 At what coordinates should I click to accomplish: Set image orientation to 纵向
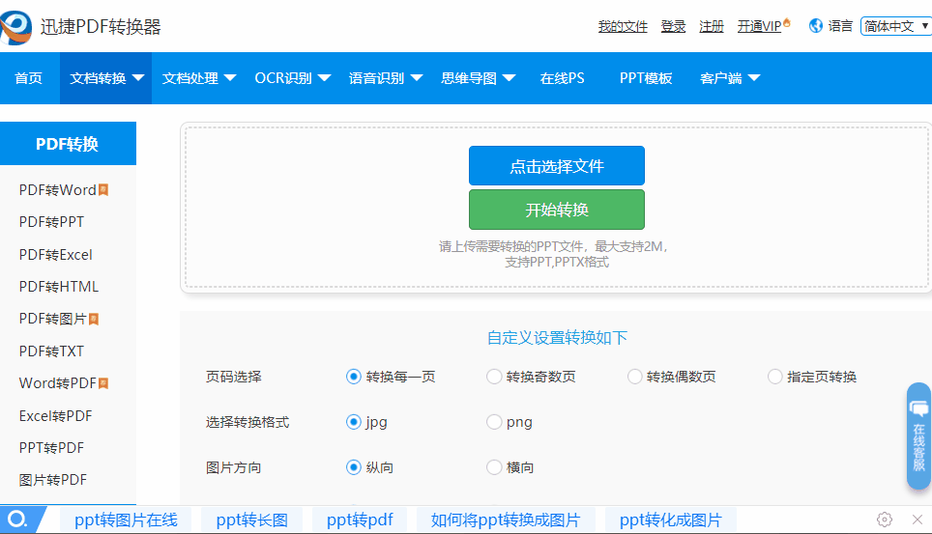coord(354,467)
